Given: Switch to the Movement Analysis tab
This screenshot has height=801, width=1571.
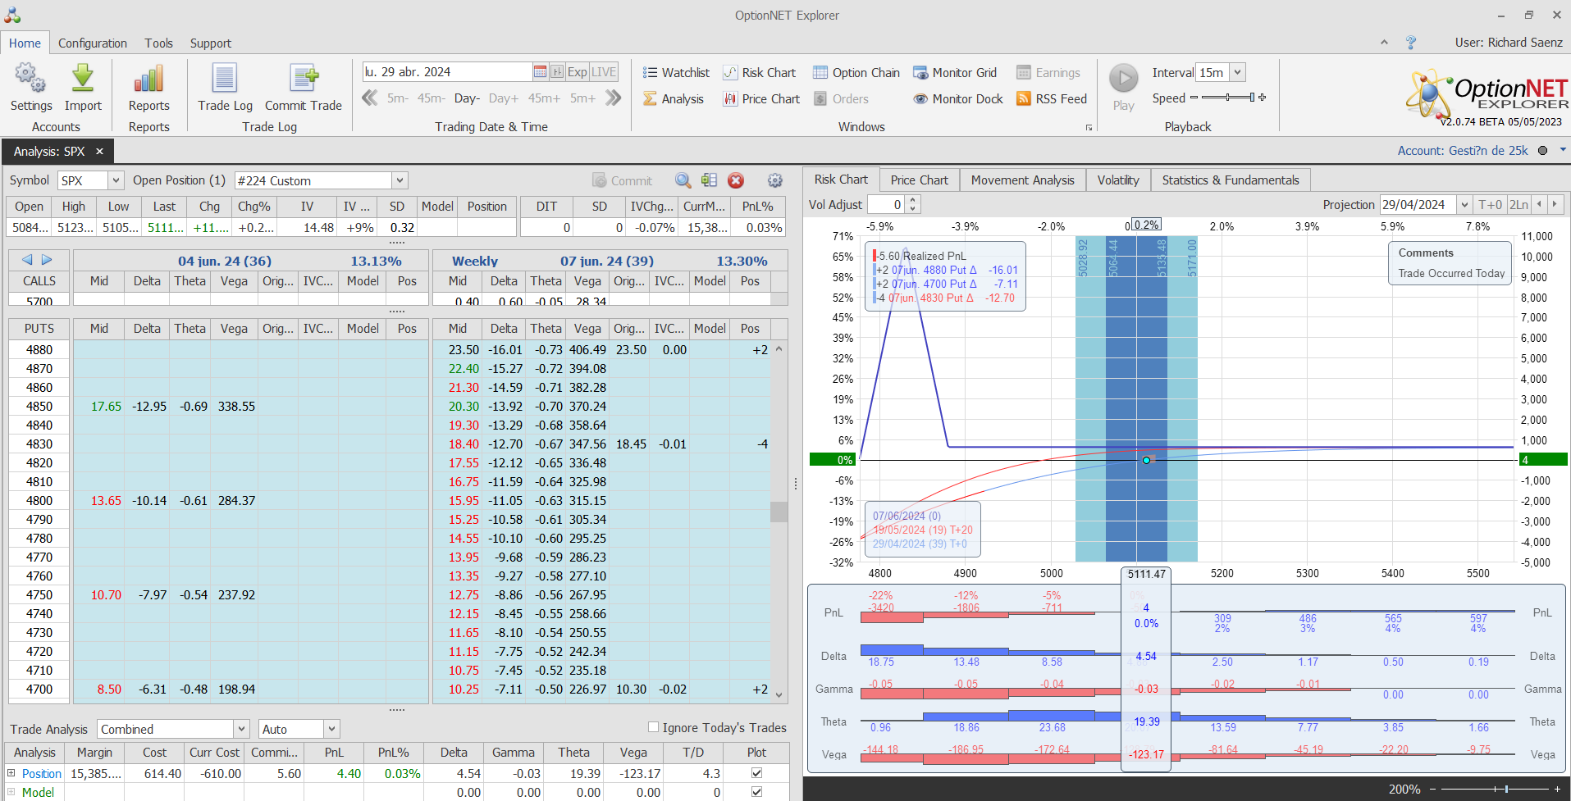Looking at the screenshot, I should click(1022, 180).
